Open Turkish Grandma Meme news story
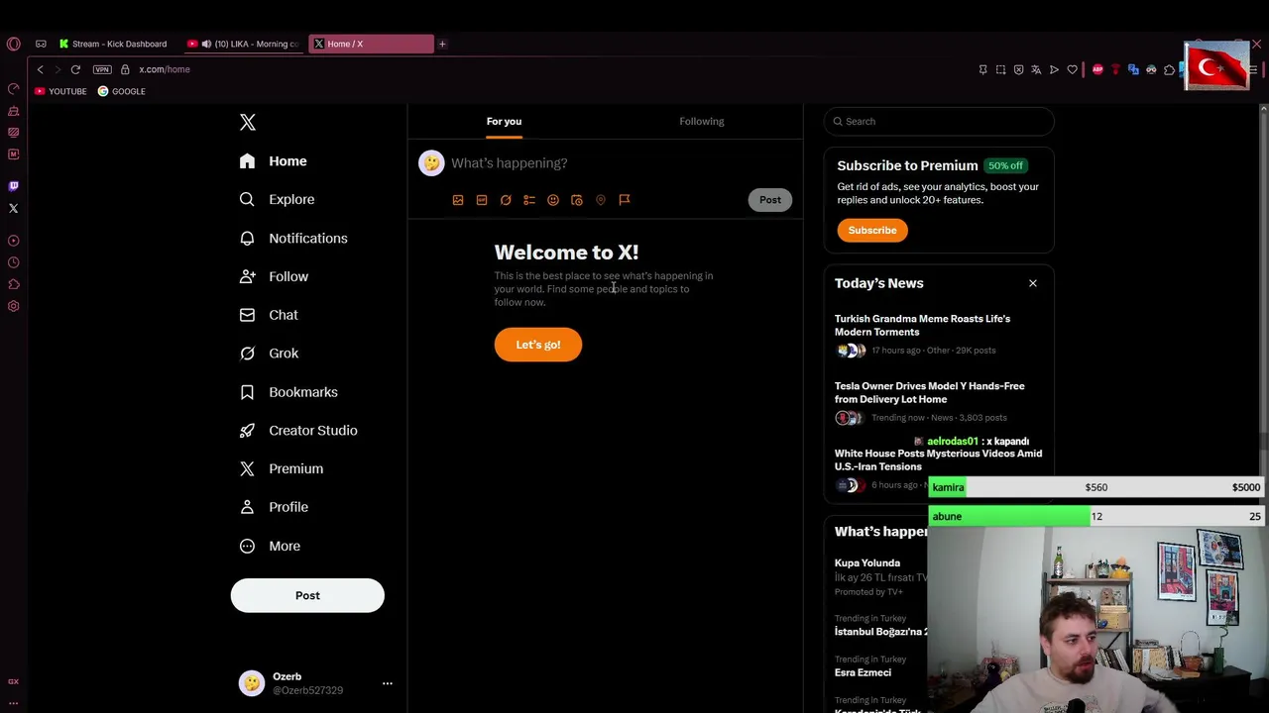The width and height of the screenshot is (1269, 713). coord(938,334)
